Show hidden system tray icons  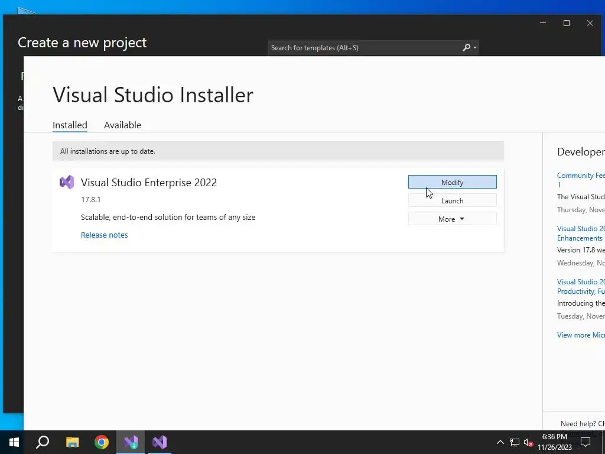coord(500,442)
